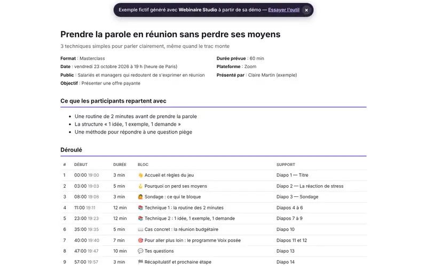Click the bullet "Une méthode pour répondre à une question piège"

point(133,132)
